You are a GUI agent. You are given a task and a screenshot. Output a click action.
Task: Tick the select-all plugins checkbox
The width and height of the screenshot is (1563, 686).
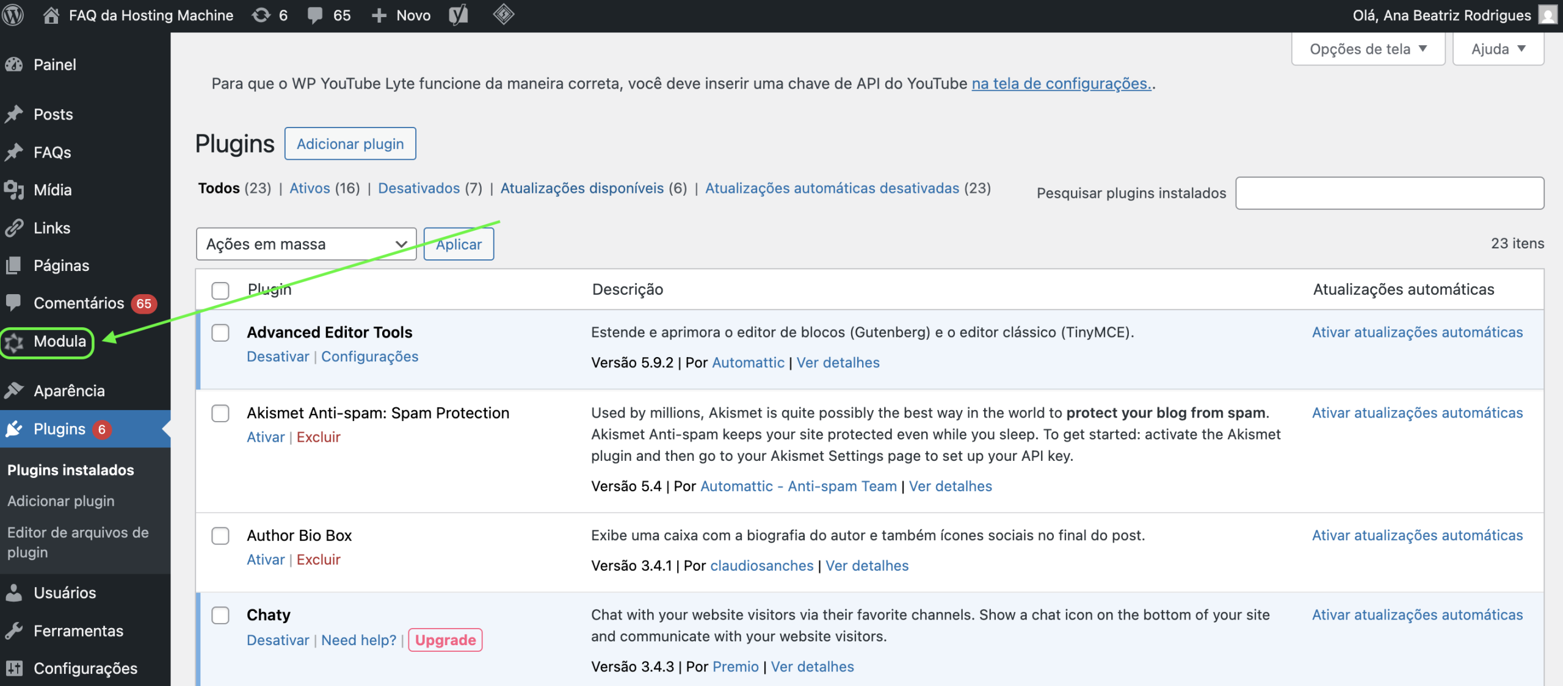(x=220, y=291)
